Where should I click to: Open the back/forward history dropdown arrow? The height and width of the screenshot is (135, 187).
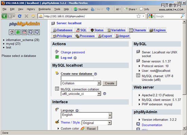click(x=14, y=16)
